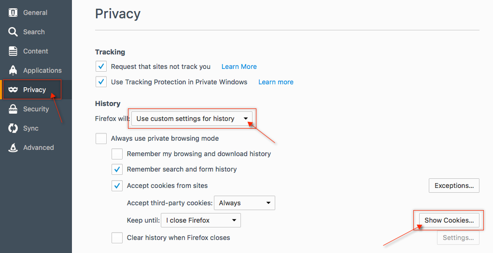Click the Applications rocket icon in sidebar
The image size is (493, 253).
tap(13, 70)
